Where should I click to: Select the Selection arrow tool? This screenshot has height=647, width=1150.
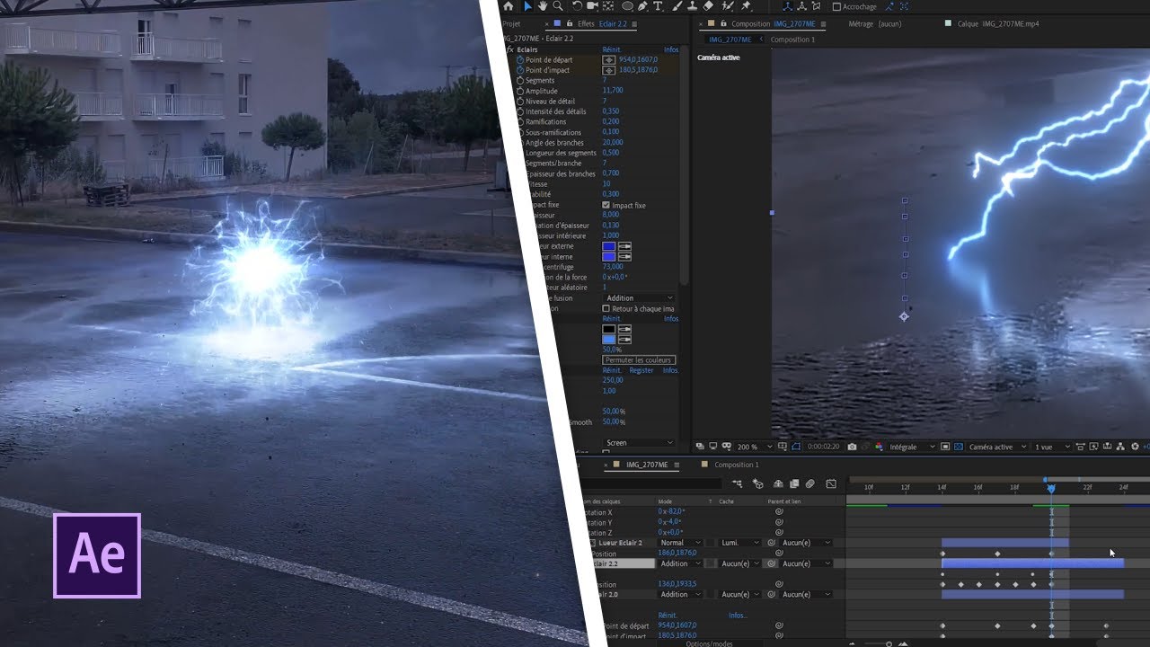click(527, 6)
